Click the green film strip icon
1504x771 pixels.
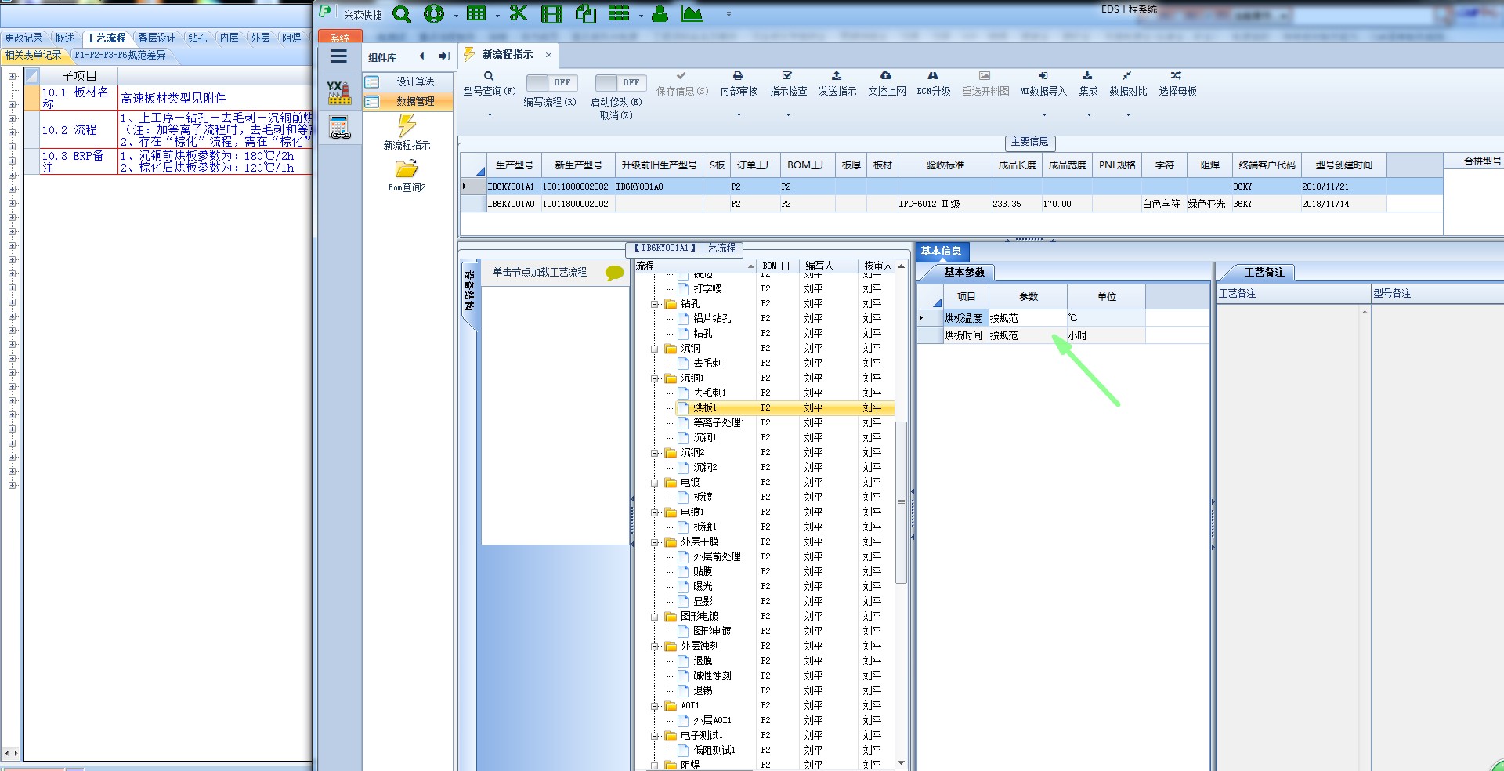[552, 14]
